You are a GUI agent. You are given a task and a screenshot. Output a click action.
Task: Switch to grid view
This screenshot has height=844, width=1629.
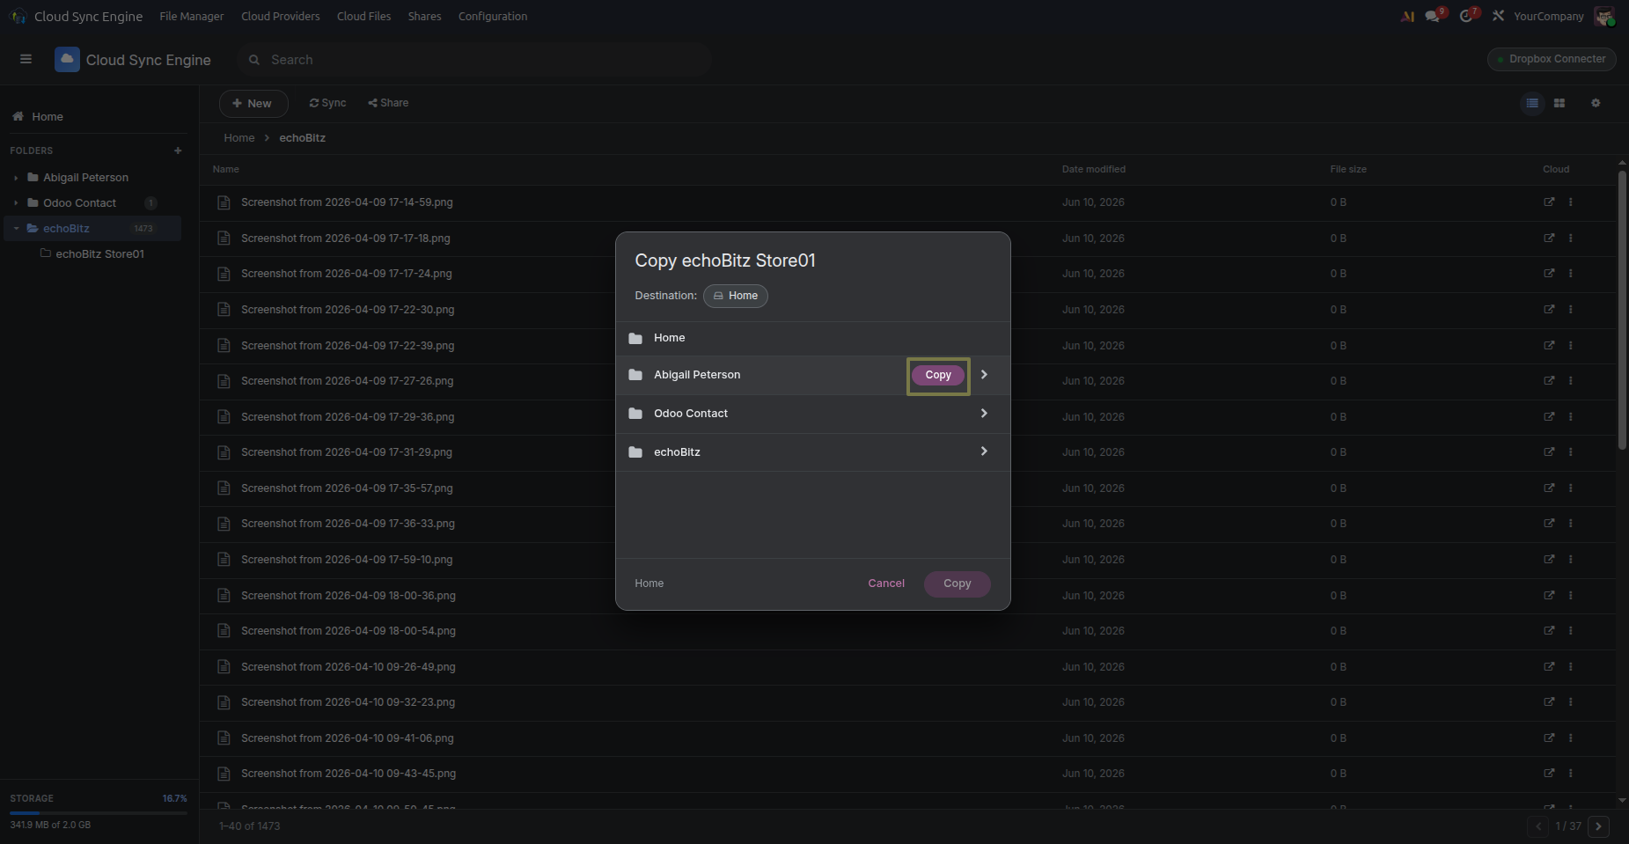(x=1559, y=103)
